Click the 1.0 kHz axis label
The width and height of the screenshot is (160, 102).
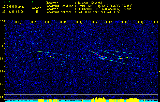(2, 46)
